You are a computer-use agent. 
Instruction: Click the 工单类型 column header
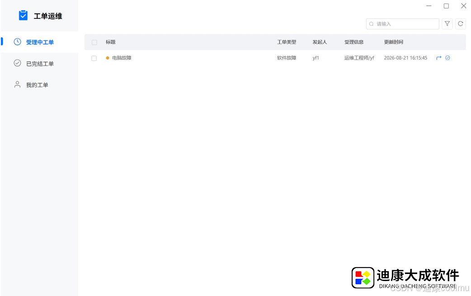pyautogui.click(x=287, y=42)
